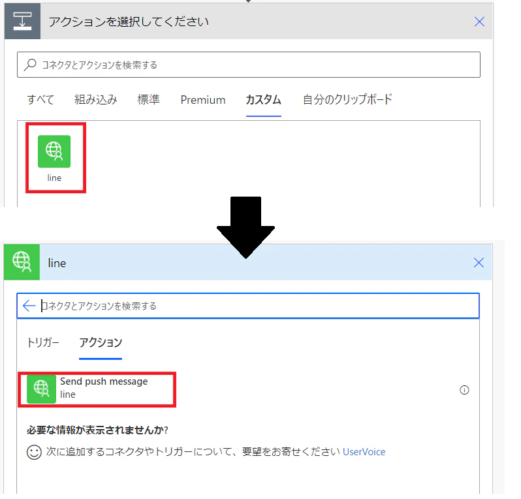The height and width of the screenshot is (499, 521).
Task: Click the Send push message globe icon
Action: 41,389
